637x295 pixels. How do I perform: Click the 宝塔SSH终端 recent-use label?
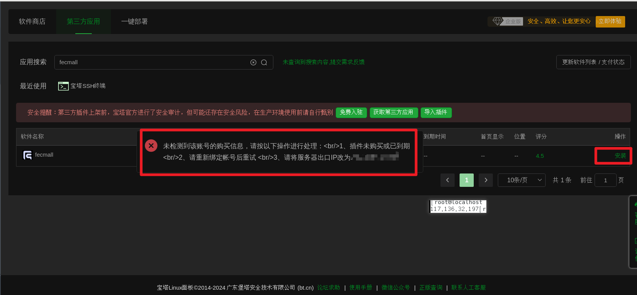click(88, 86)
